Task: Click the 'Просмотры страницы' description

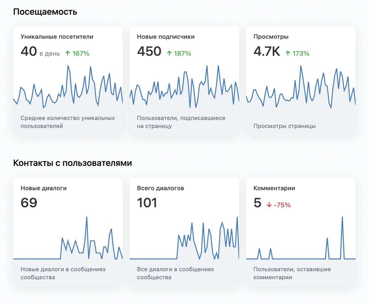Action: click(284, 126)
